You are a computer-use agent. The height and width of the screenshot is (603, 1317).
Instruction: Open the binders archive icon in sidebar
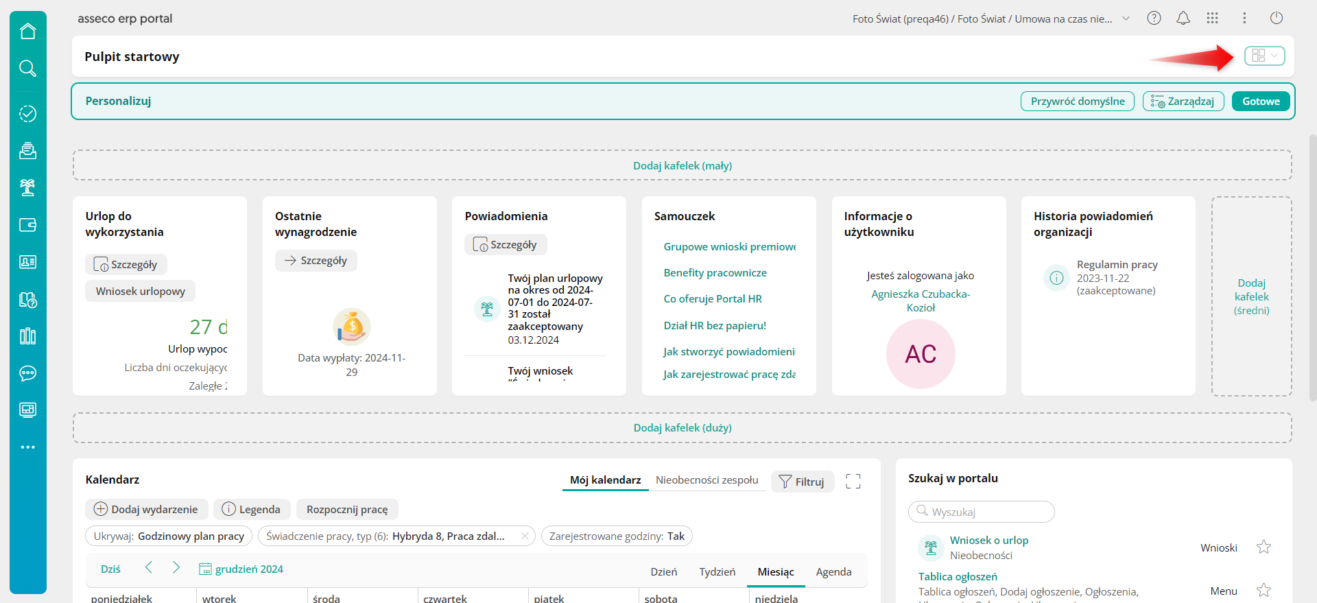(27, 336)
